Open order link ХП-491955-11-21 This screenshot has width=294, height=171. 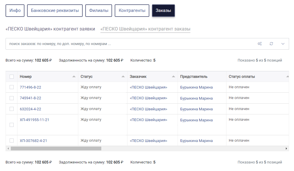[x=35, y=120]
